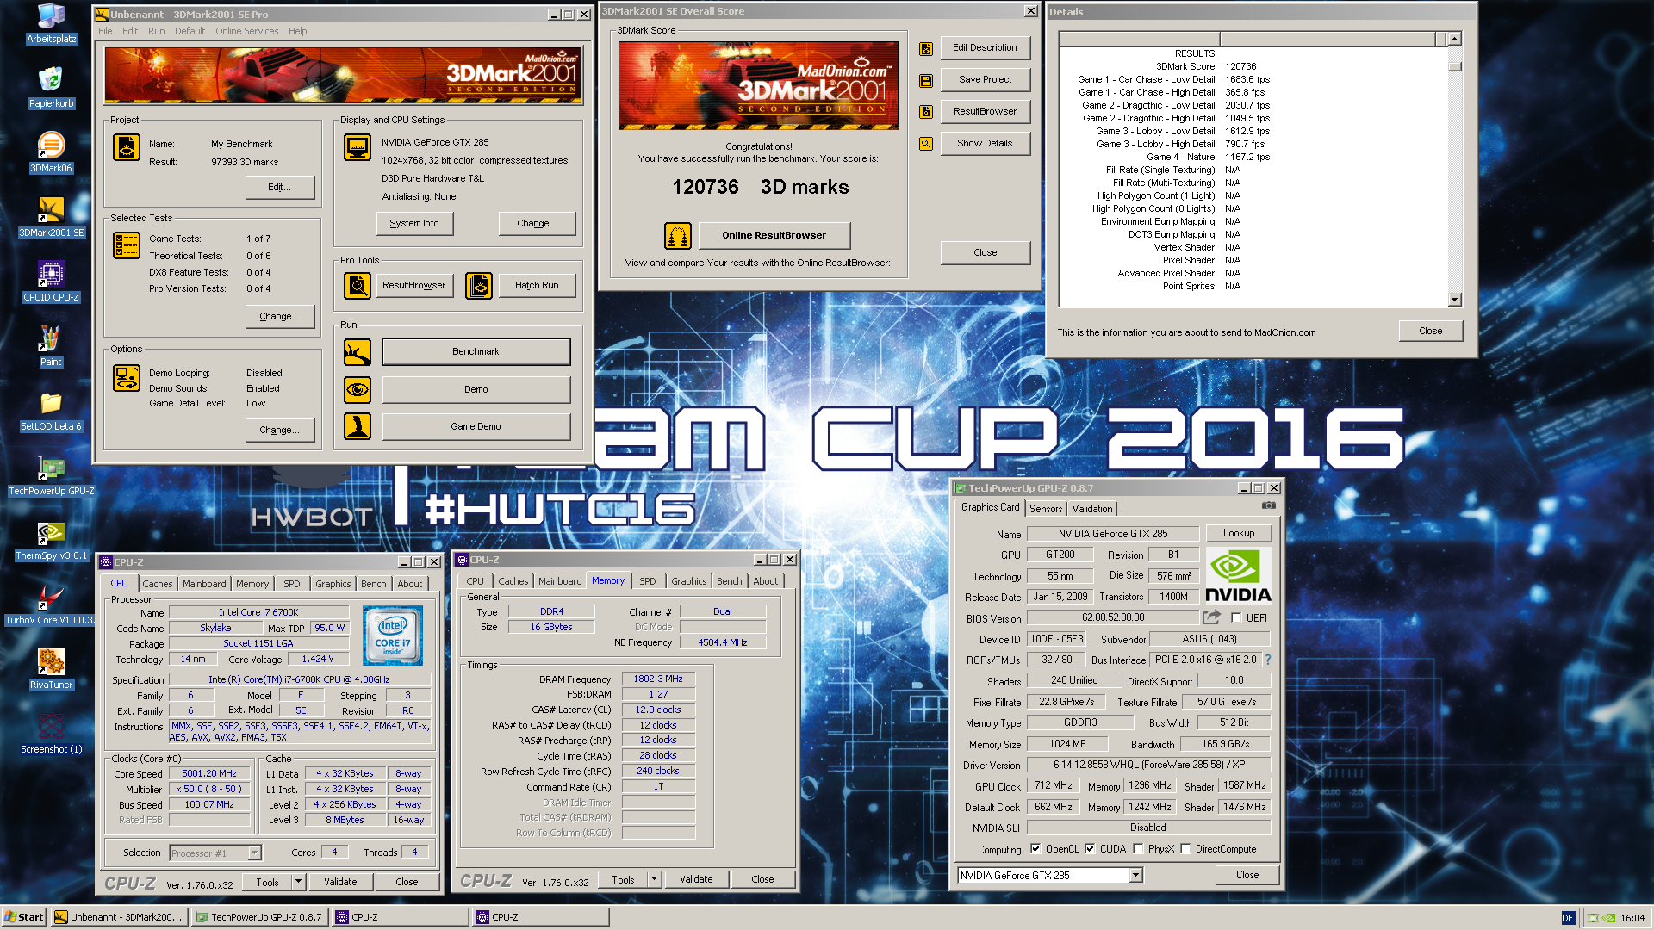The width and height of the screenshot is (1654, 930).
Task: Click the Show Details magnifier icon
Action: [926, 144]
